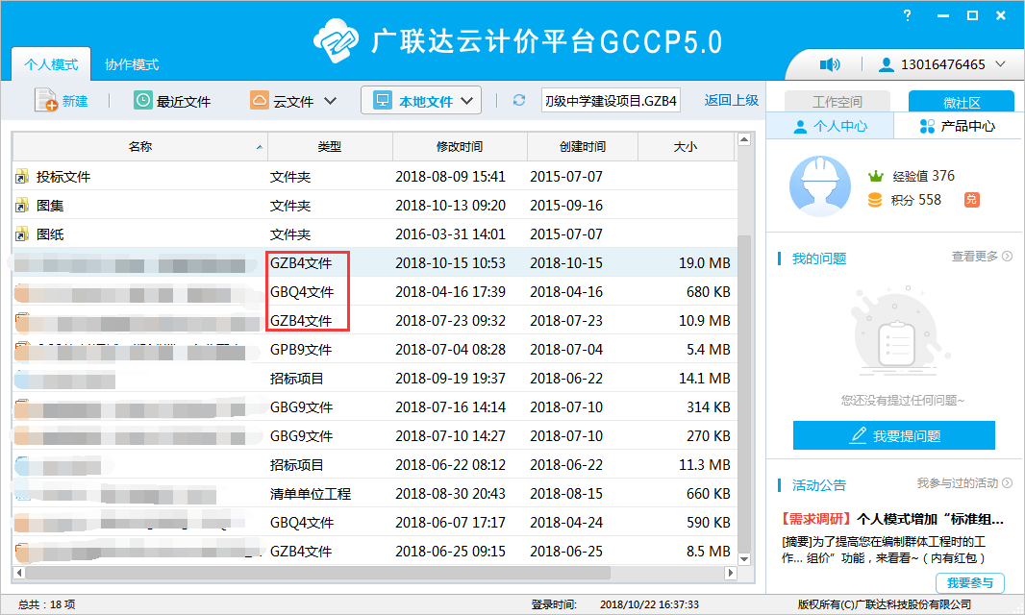This screenshot has width=1025, height=615.
Task: Click the scroll down arrow of file list
Action: (744, 559)
